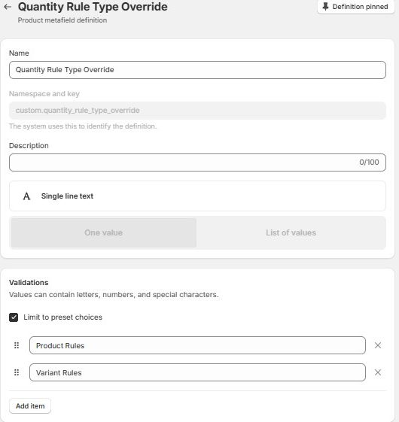Grab the drag handle beside Variant Rules
This screenshot has width=399, height=422.
click(17, 372)
